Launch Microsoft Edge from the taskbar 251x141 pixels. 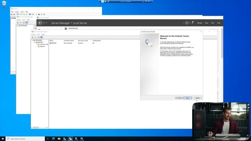click(x=53, y=139)
